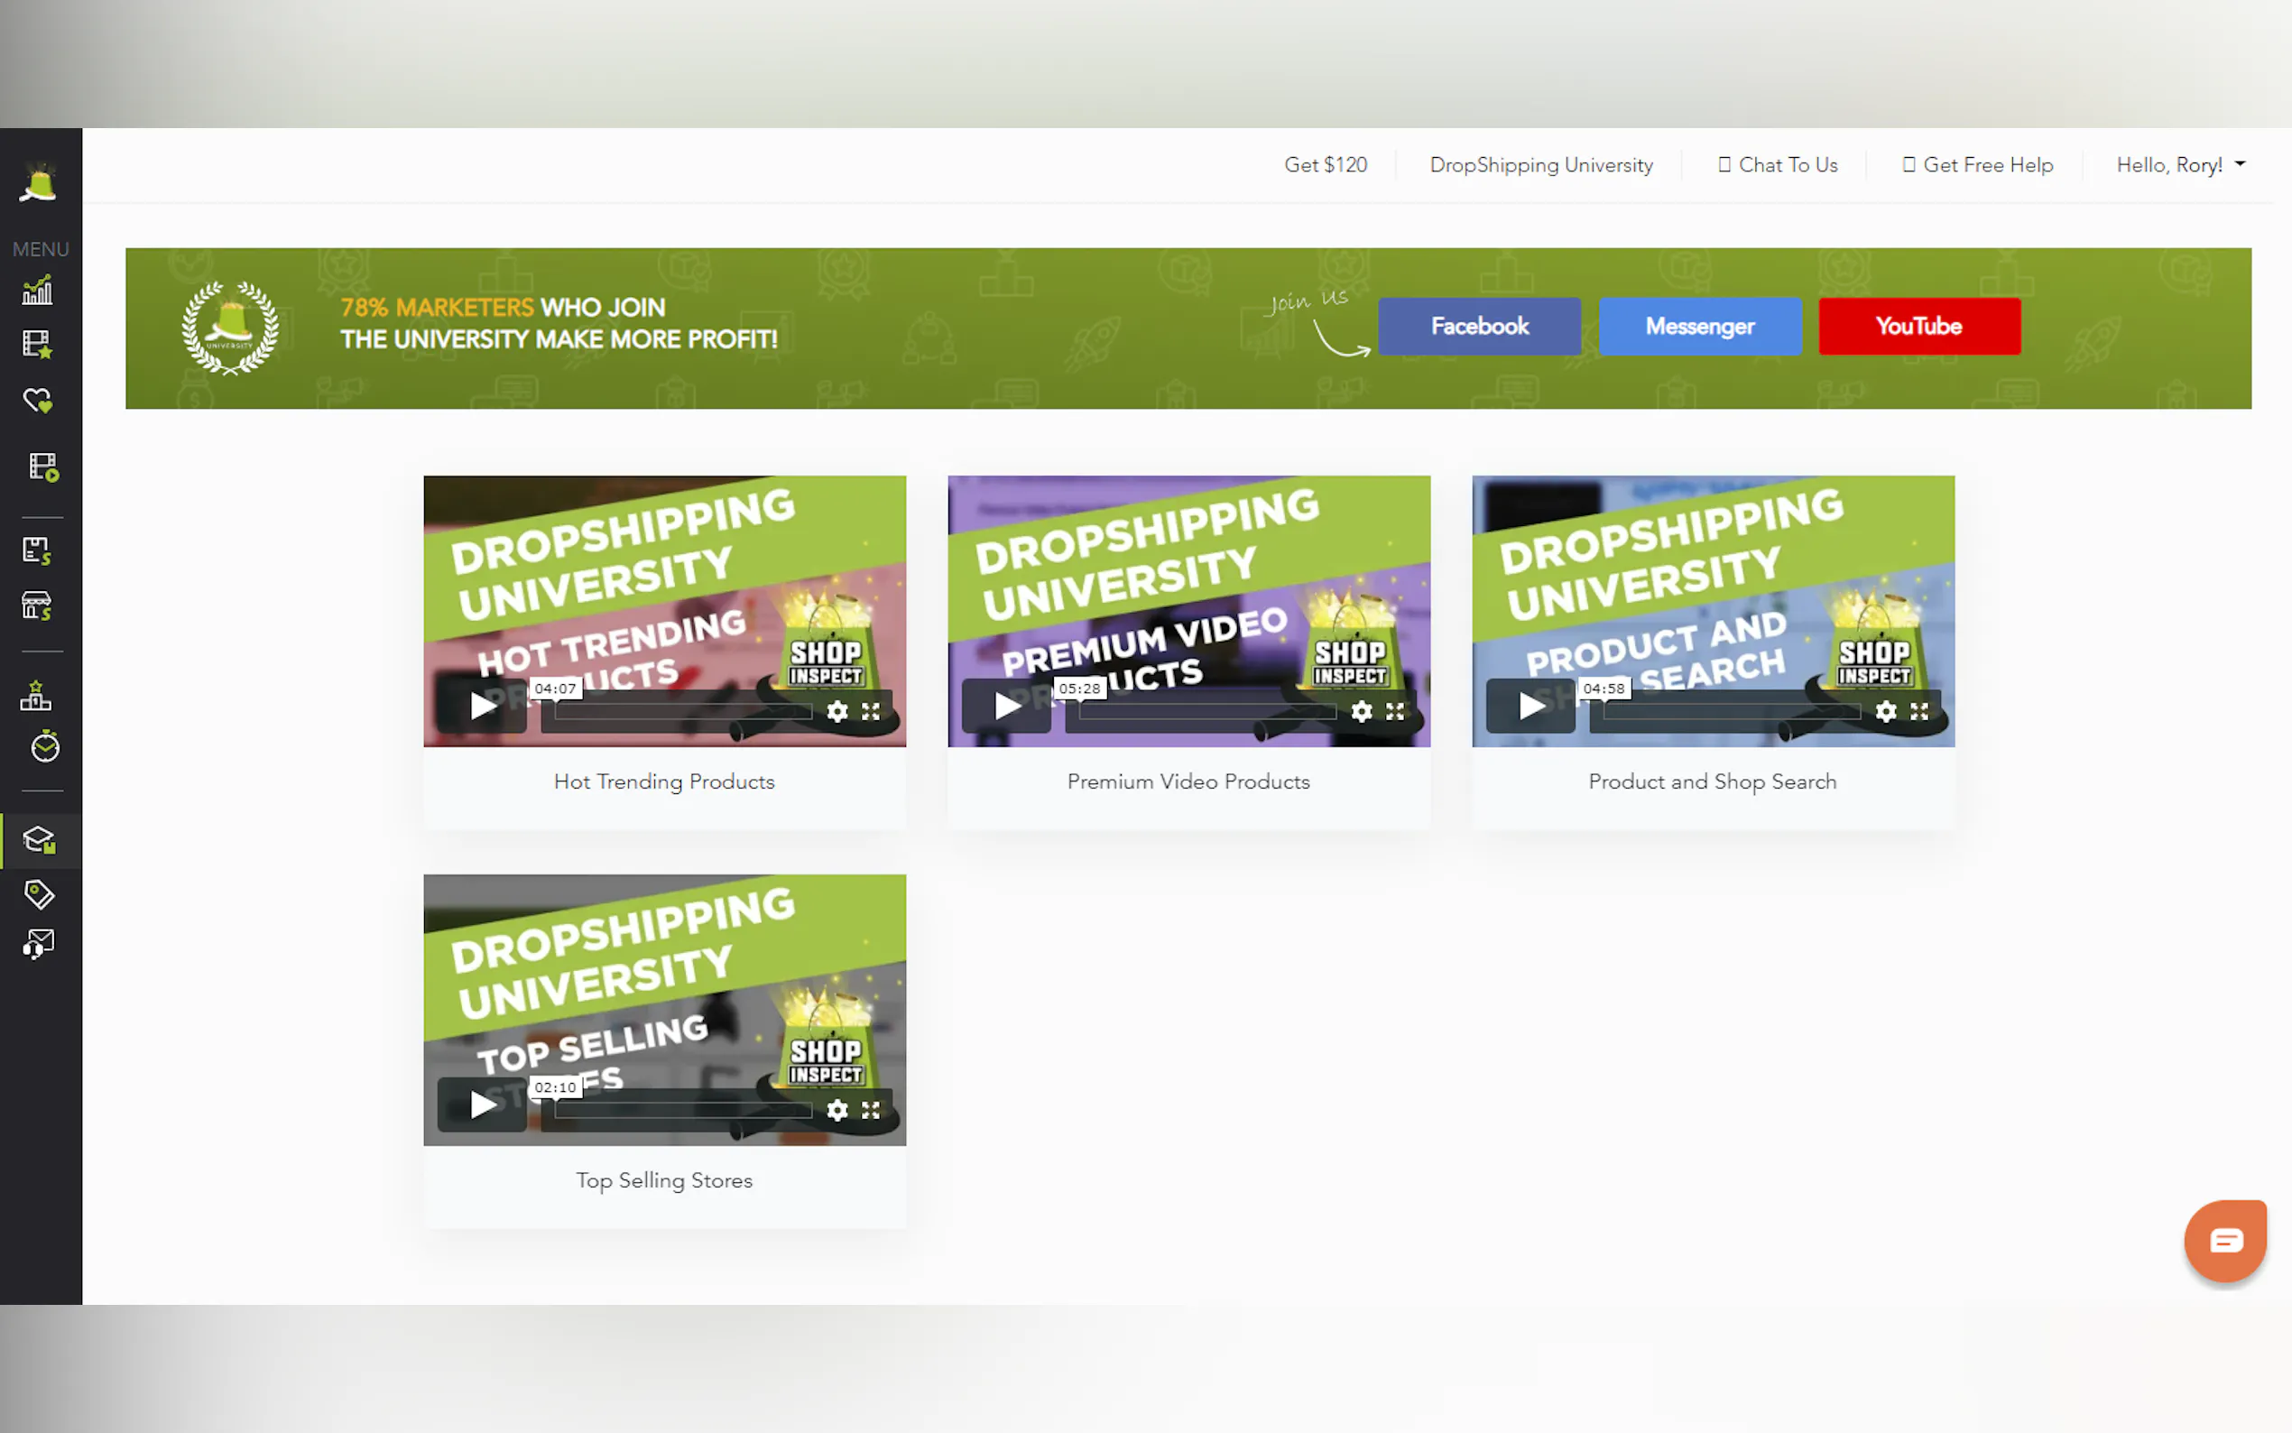
Task: Play the Top Selling Stores video
Action: pos(482,1105)
